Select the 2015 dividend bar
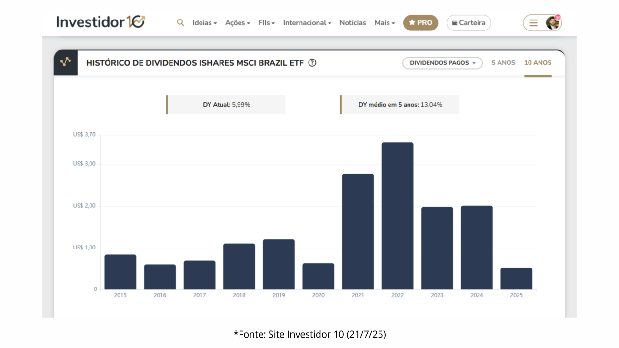This screenshot has width=619, height=348. 120,272
